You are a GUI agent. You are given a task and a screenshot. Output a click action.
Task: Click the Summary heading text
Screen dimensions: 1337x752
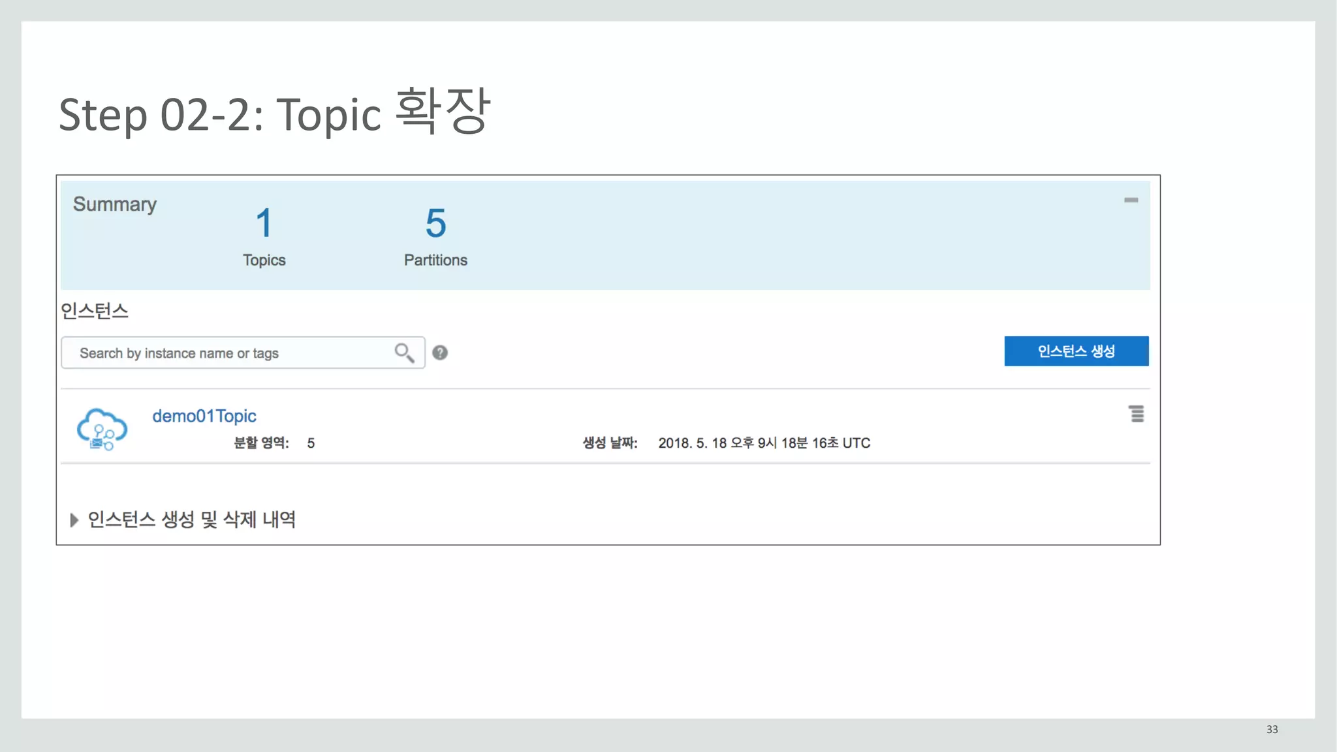[x=115, y=204]
